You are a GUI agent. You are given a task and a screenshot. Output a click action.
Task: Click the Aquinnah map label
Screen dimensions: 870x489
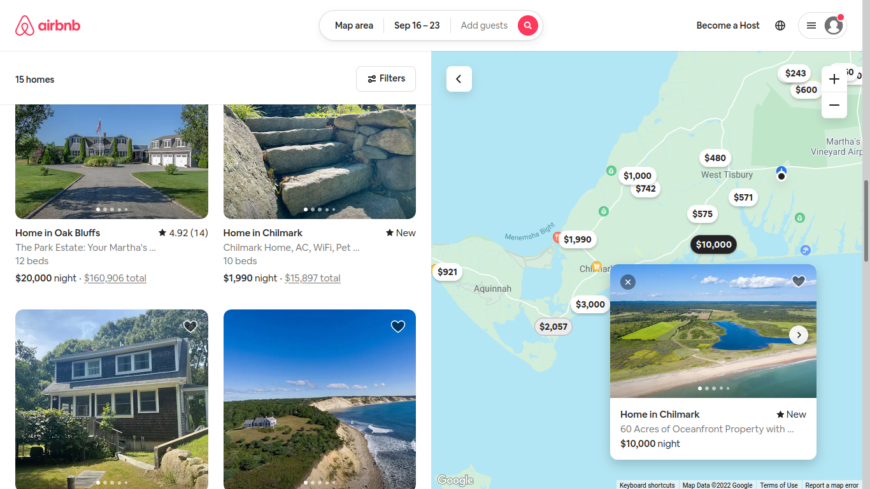[x=492, y=288]
